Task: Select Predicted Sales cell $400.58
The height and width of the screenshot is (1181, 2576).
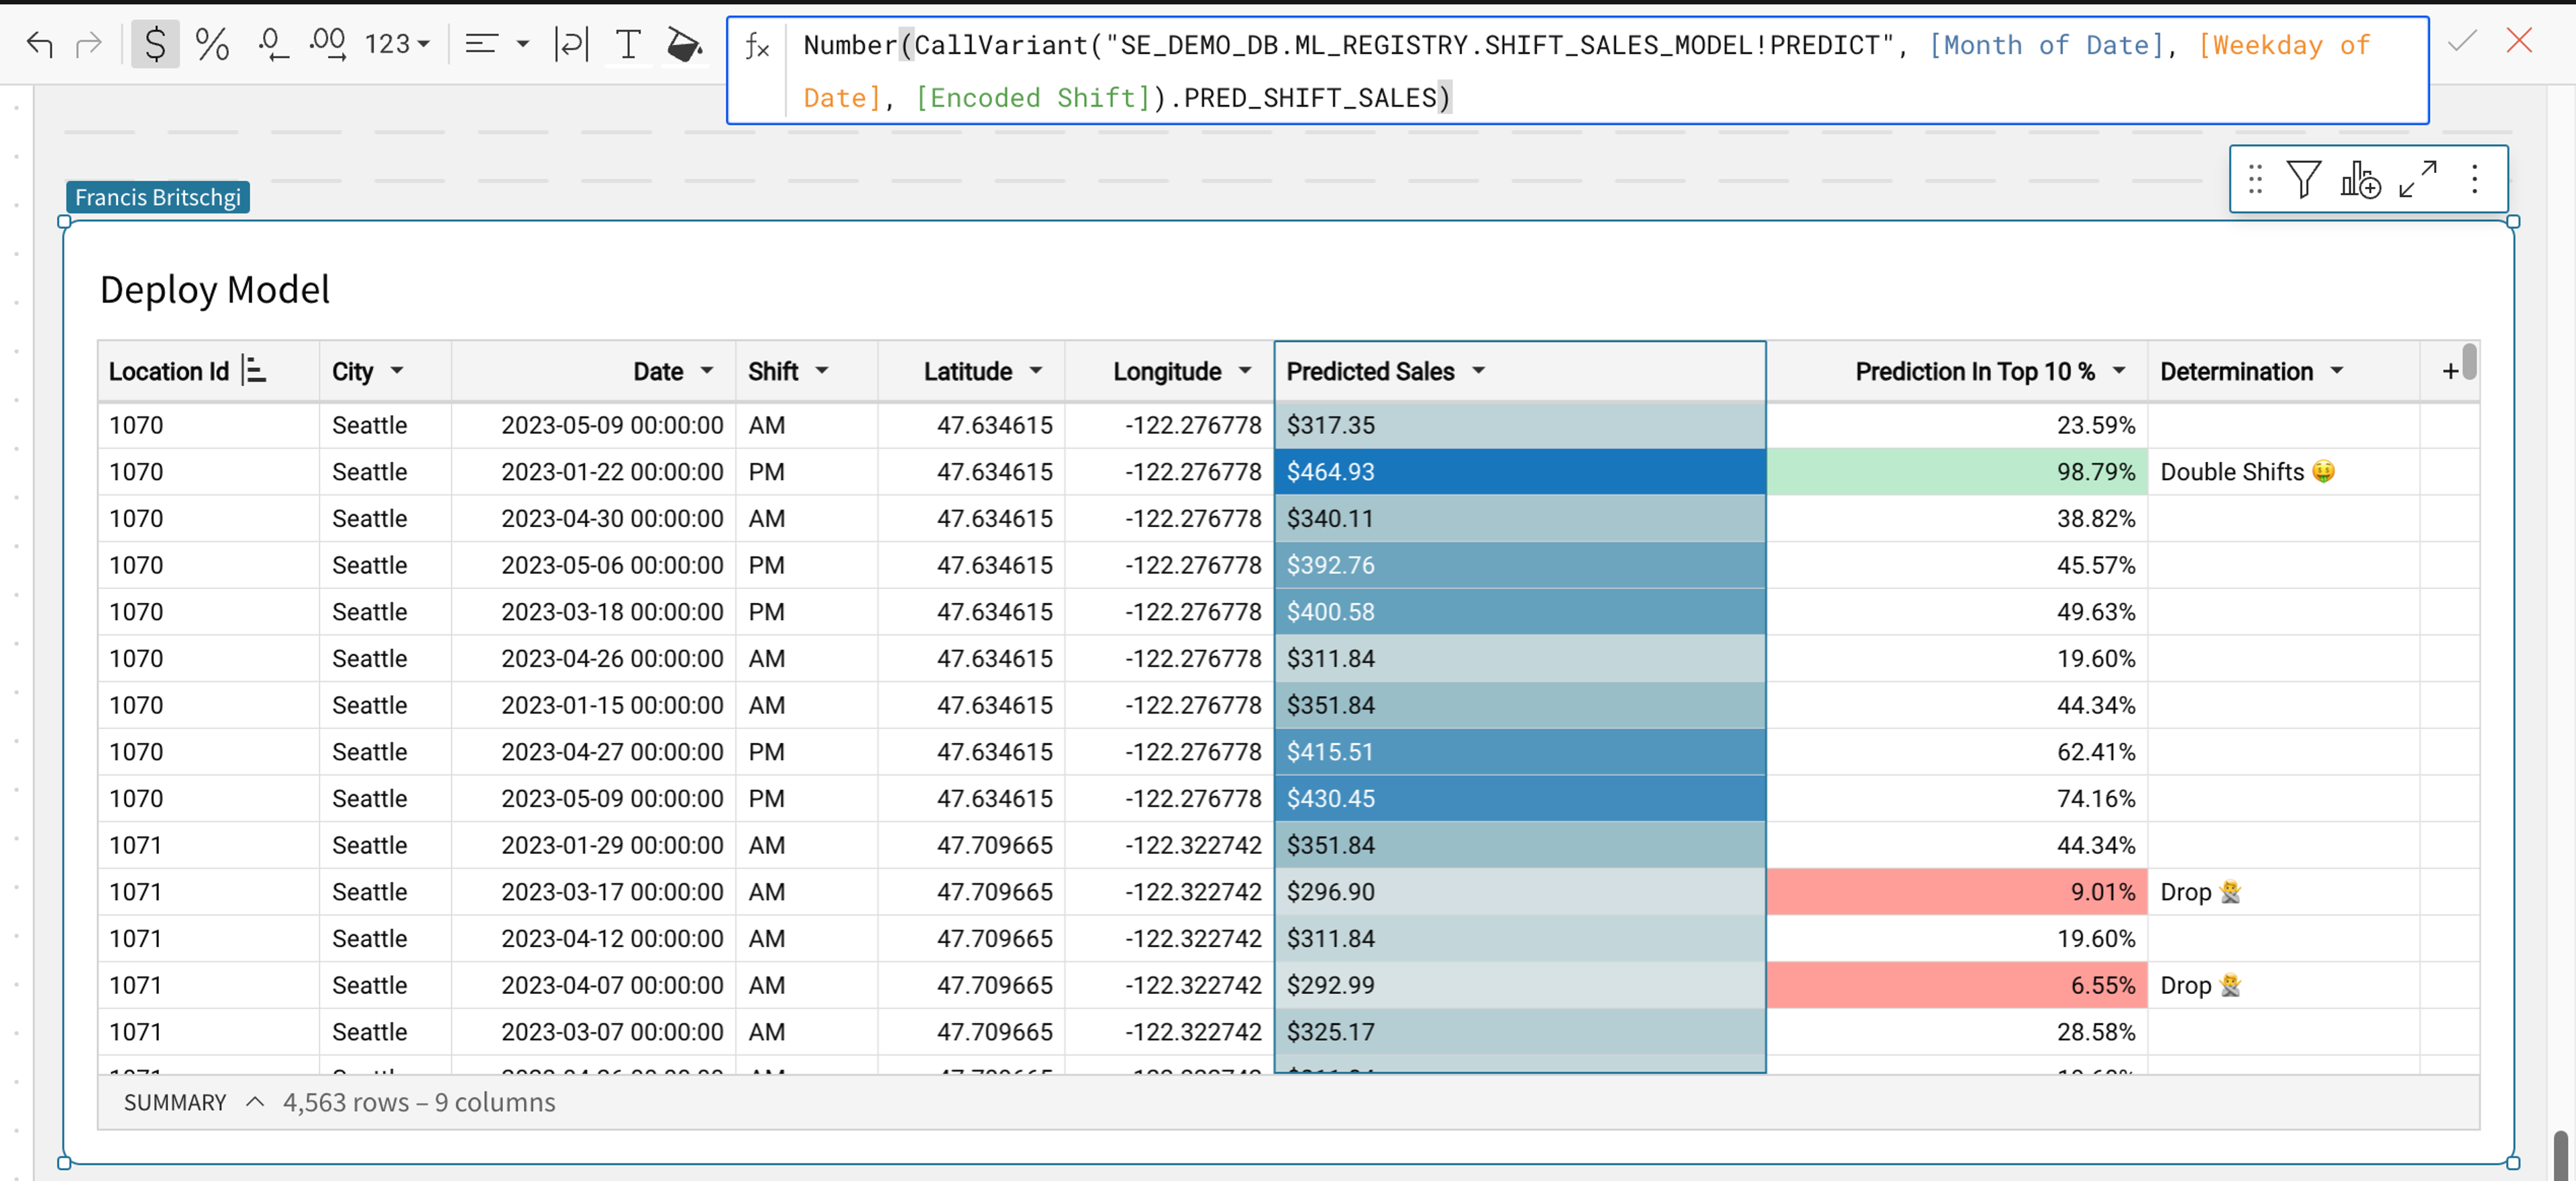Action: (1520, 612)
